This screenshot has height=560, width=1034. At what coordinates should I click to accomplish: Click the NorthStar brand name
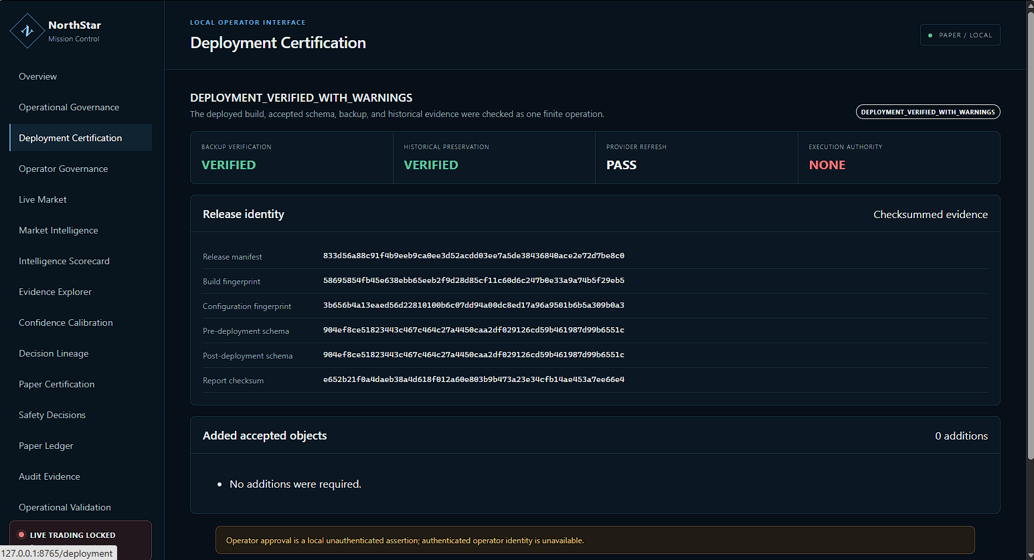point(74,25)
